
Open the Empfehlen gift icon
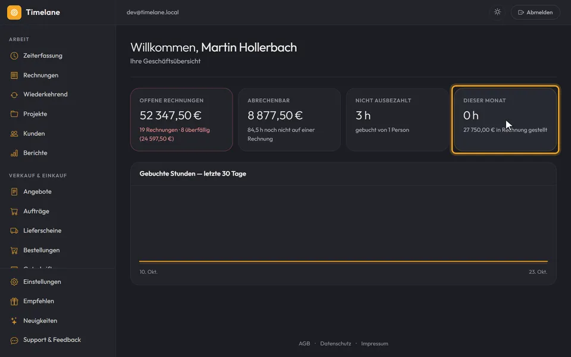[14, 301]
